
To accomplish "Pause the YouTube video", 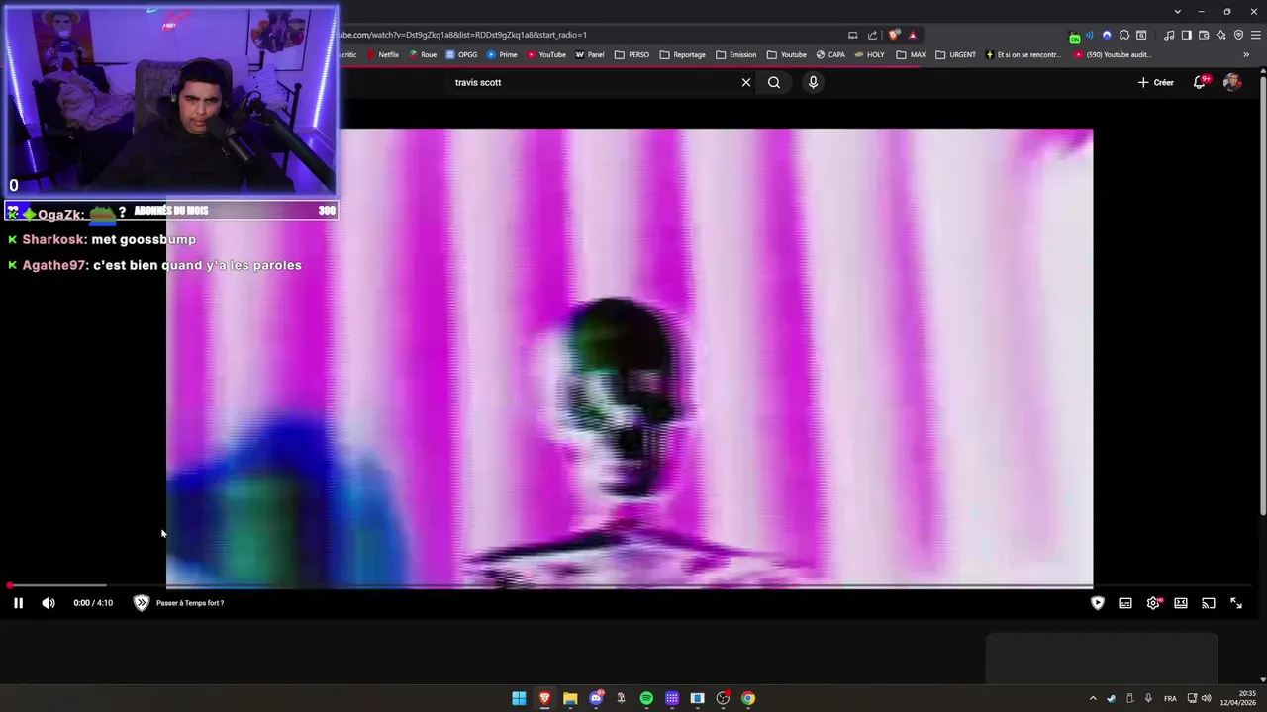I will point(18,603).
